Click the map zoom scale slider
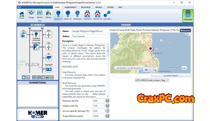Image resolution: width=210 pixels, height=121 pixels. click(174, 68)
